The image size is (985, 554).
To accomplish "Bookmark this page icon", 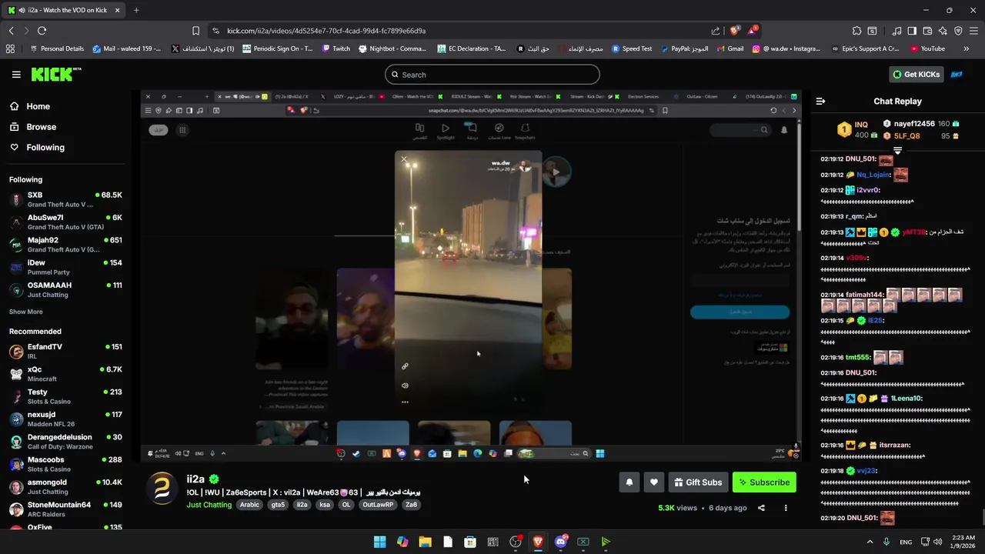I will pyautogui.click(x=195, y=31).
